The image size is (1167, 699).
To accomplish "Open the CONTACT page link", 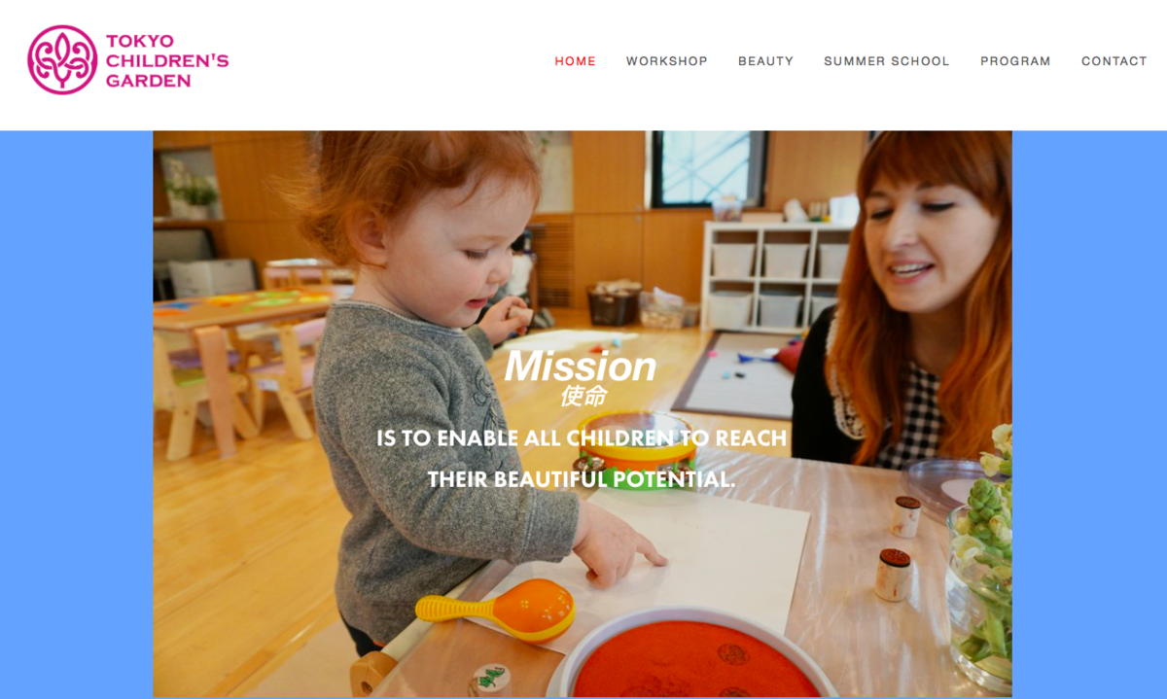I will pos(1114,61).
